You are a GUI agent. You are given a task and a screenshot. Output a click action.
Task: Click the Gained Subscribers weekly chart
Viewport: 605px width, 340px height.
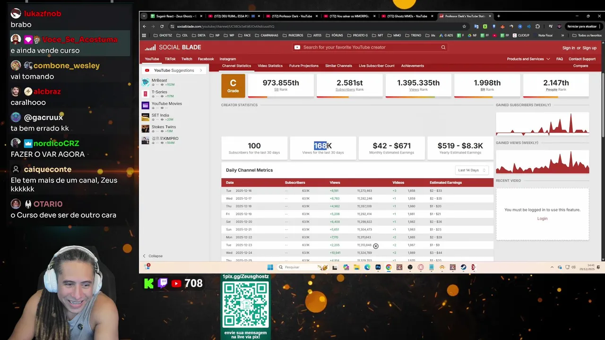click(542, 124)
